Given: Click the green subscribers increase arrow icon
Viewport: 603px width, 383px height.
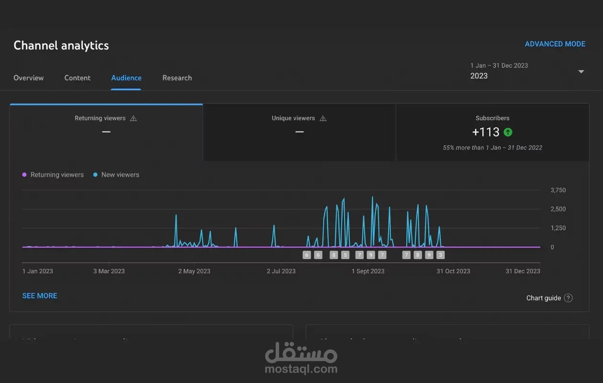Looking at the screenshot, I should [508, 132].
